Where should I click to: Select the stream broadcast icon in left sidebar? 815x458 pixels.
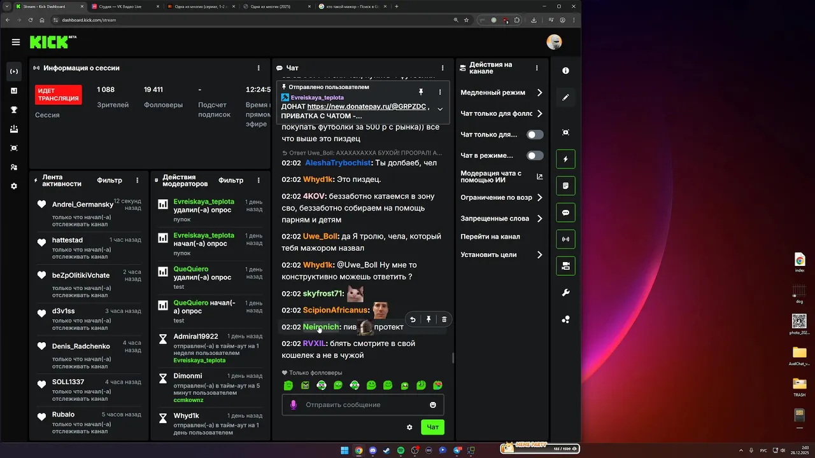(14, 71)
